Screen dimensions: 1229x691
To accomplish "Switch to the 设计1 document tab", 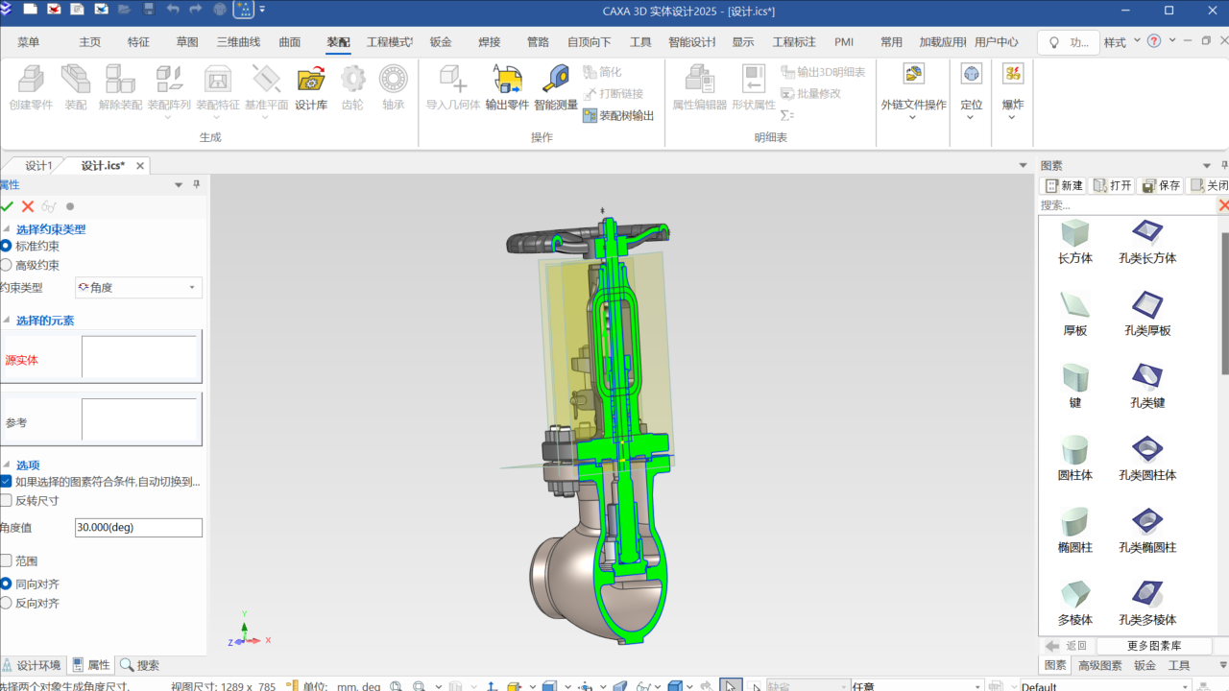I will point(38,165).
